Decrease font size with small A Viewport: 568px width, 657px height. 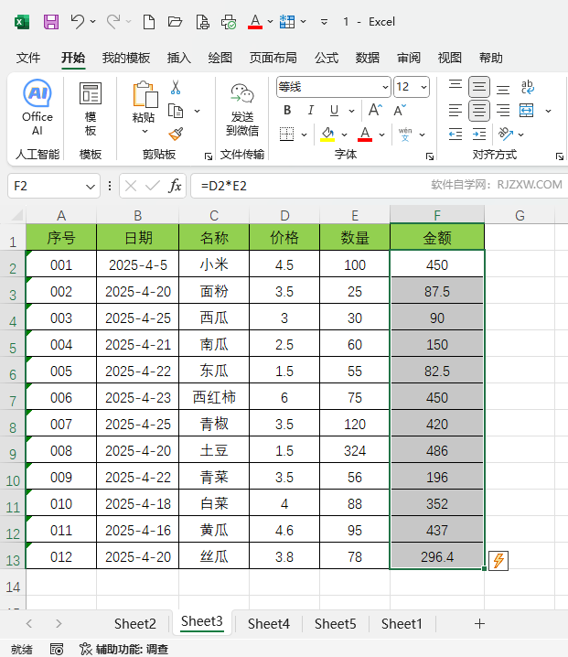(400, 110)
